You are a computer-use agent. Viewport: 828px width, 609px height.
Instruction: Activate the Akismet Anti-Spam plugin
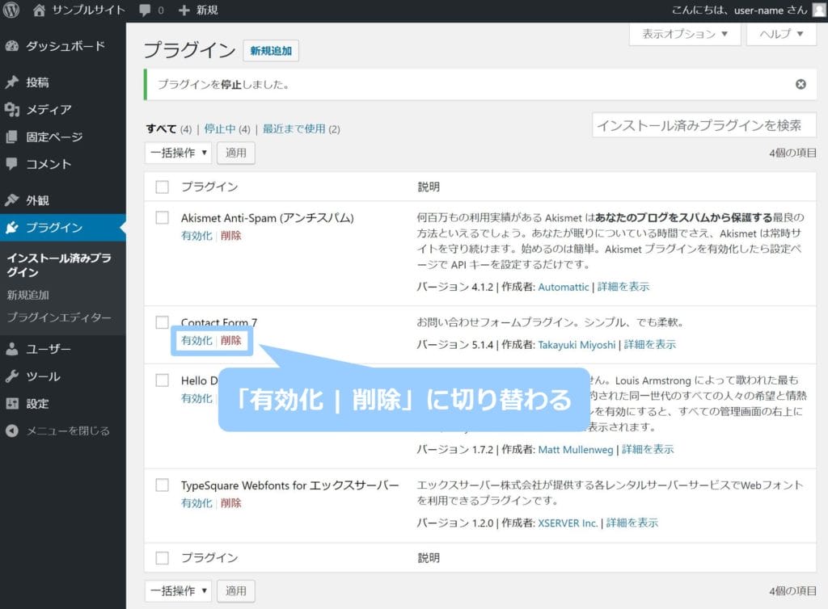click(x=196, y=236)
